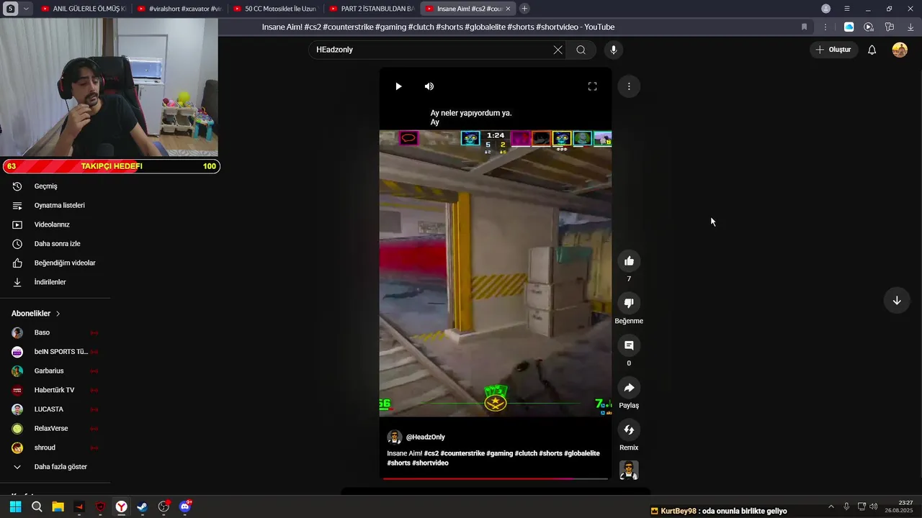This screenshot has height=518, width=922.
Task: Open File Explorer from taskbar
Action: [x=58, y=506]
